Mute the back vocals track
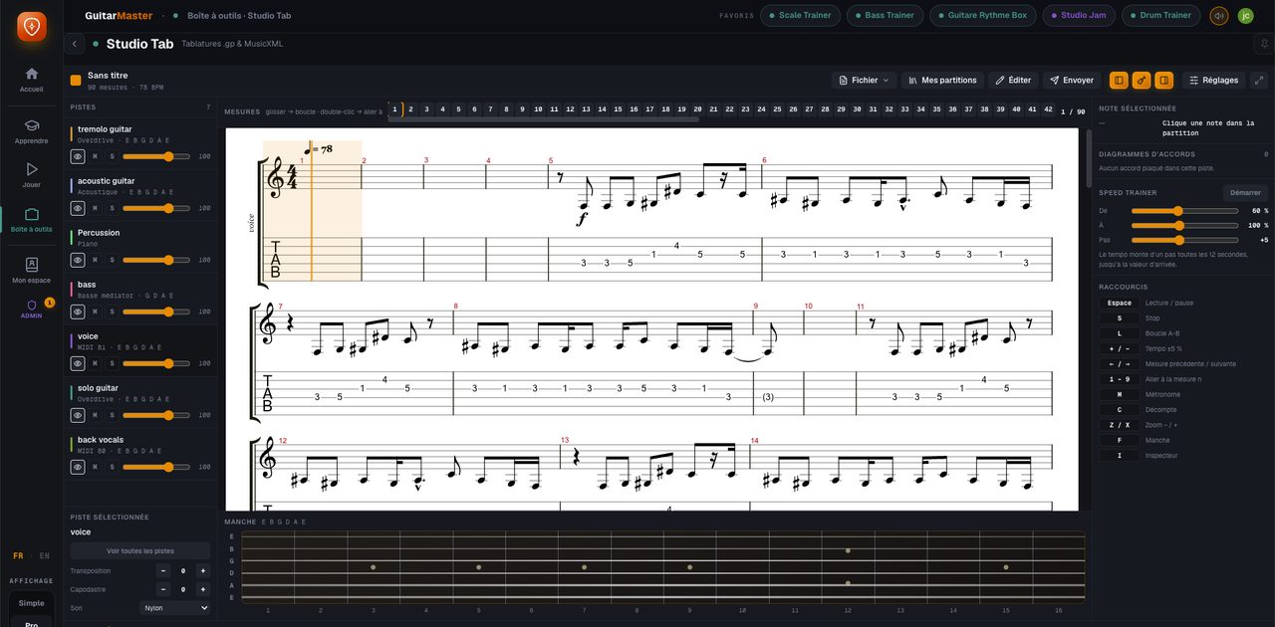 point(95,467)
